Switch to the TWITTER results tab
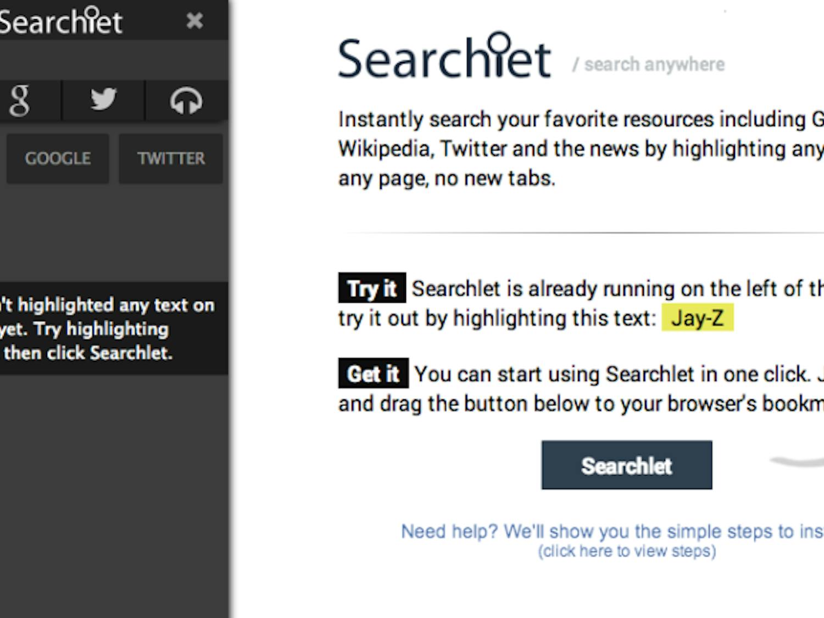Viewport: 824px width, 618px height. 171,159
